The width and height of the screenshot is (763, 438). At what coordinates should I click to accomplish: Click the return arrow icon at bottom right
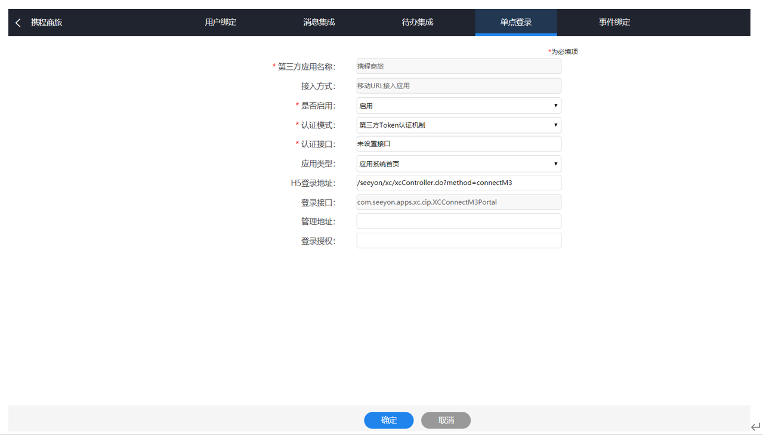pyautogui.click(x=755, y=427)
